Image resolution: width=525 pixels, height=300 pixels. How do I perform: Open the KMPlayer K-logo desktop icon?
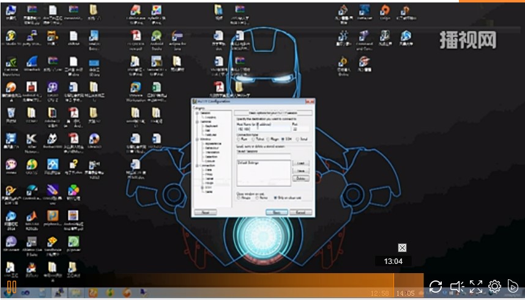[x=32, y=142]
